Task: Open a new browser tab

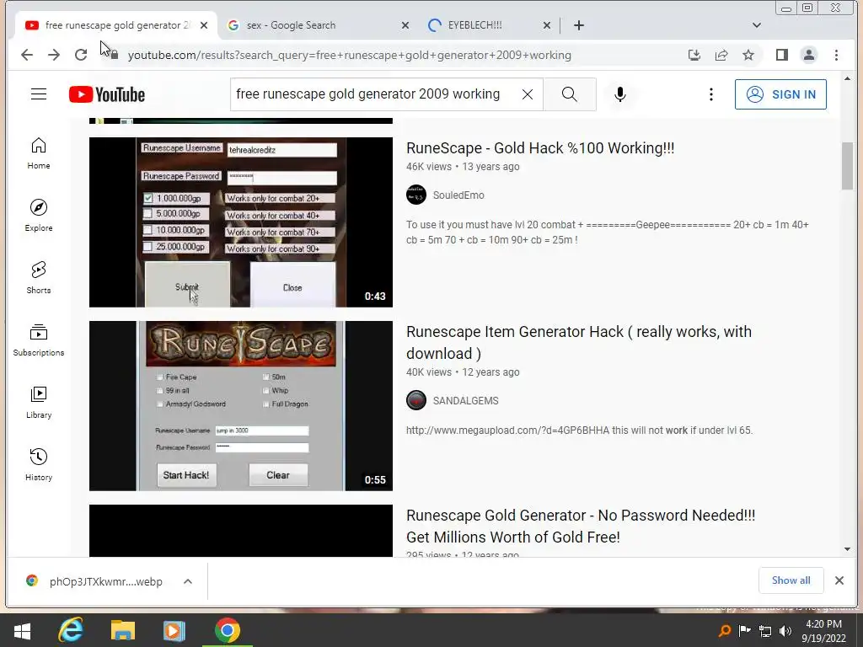Action: point(578,25)
